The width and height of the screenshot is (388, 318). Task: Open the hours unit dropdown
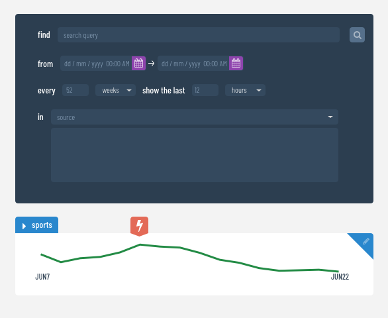point(245,90)
